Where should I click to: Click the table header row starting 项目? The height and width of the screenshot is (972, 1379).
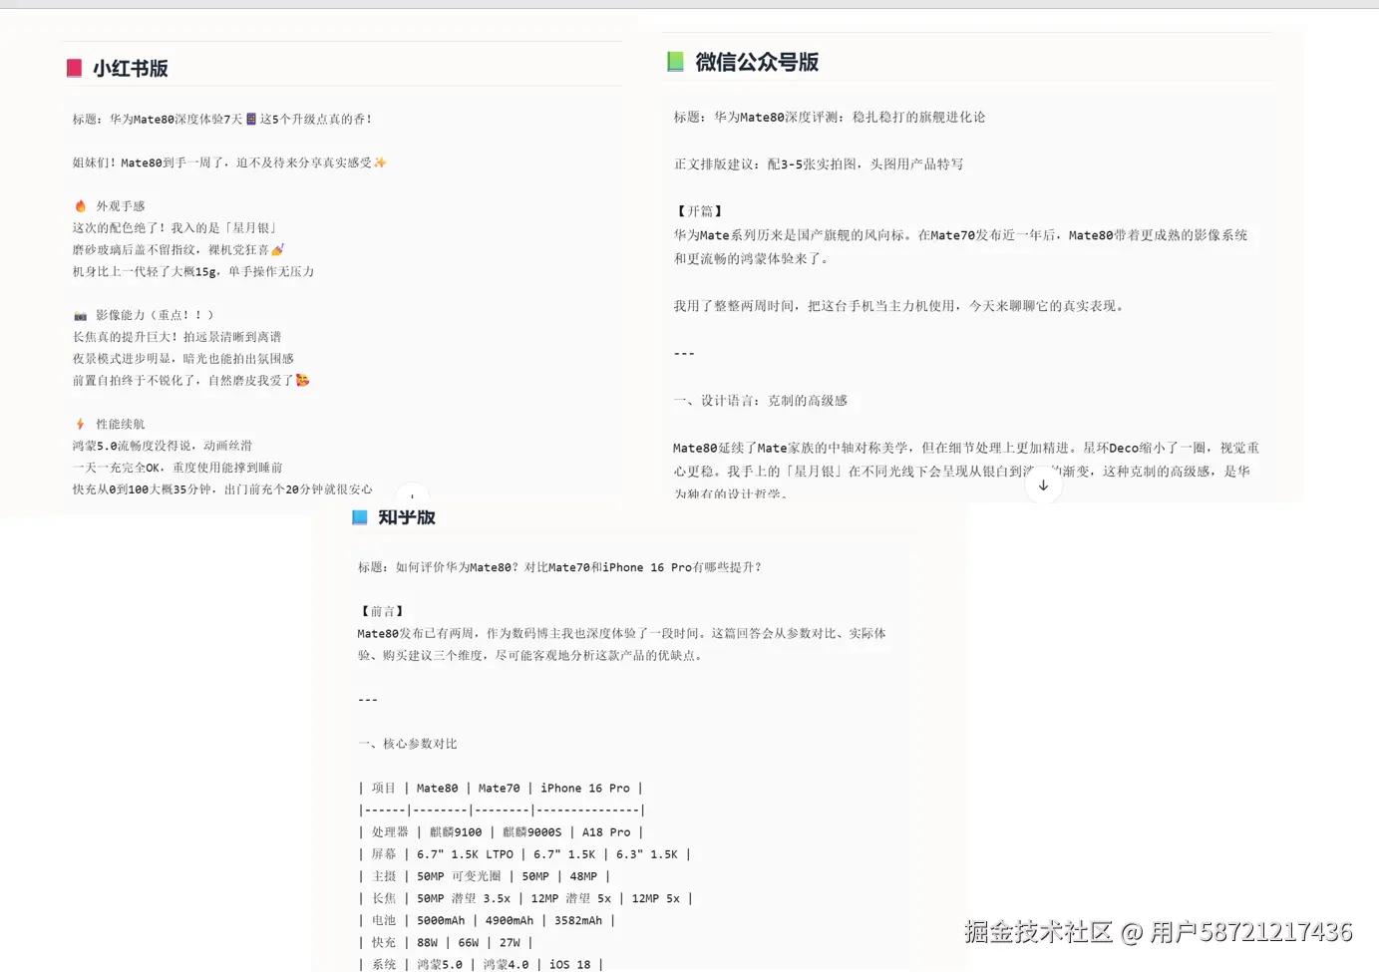point(501,788)
